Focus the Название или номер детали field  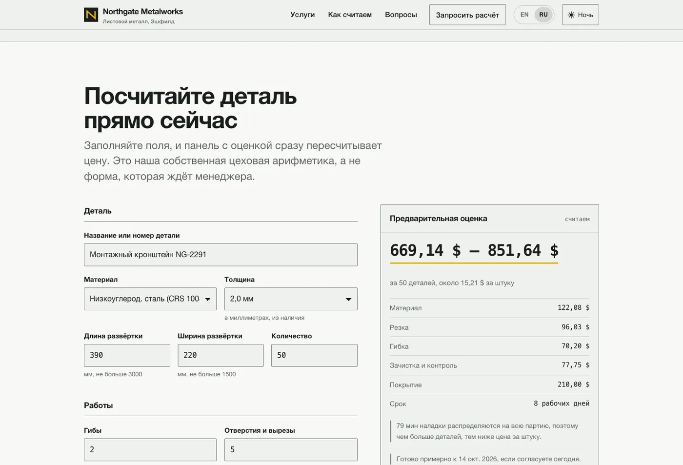pos(221,255)
